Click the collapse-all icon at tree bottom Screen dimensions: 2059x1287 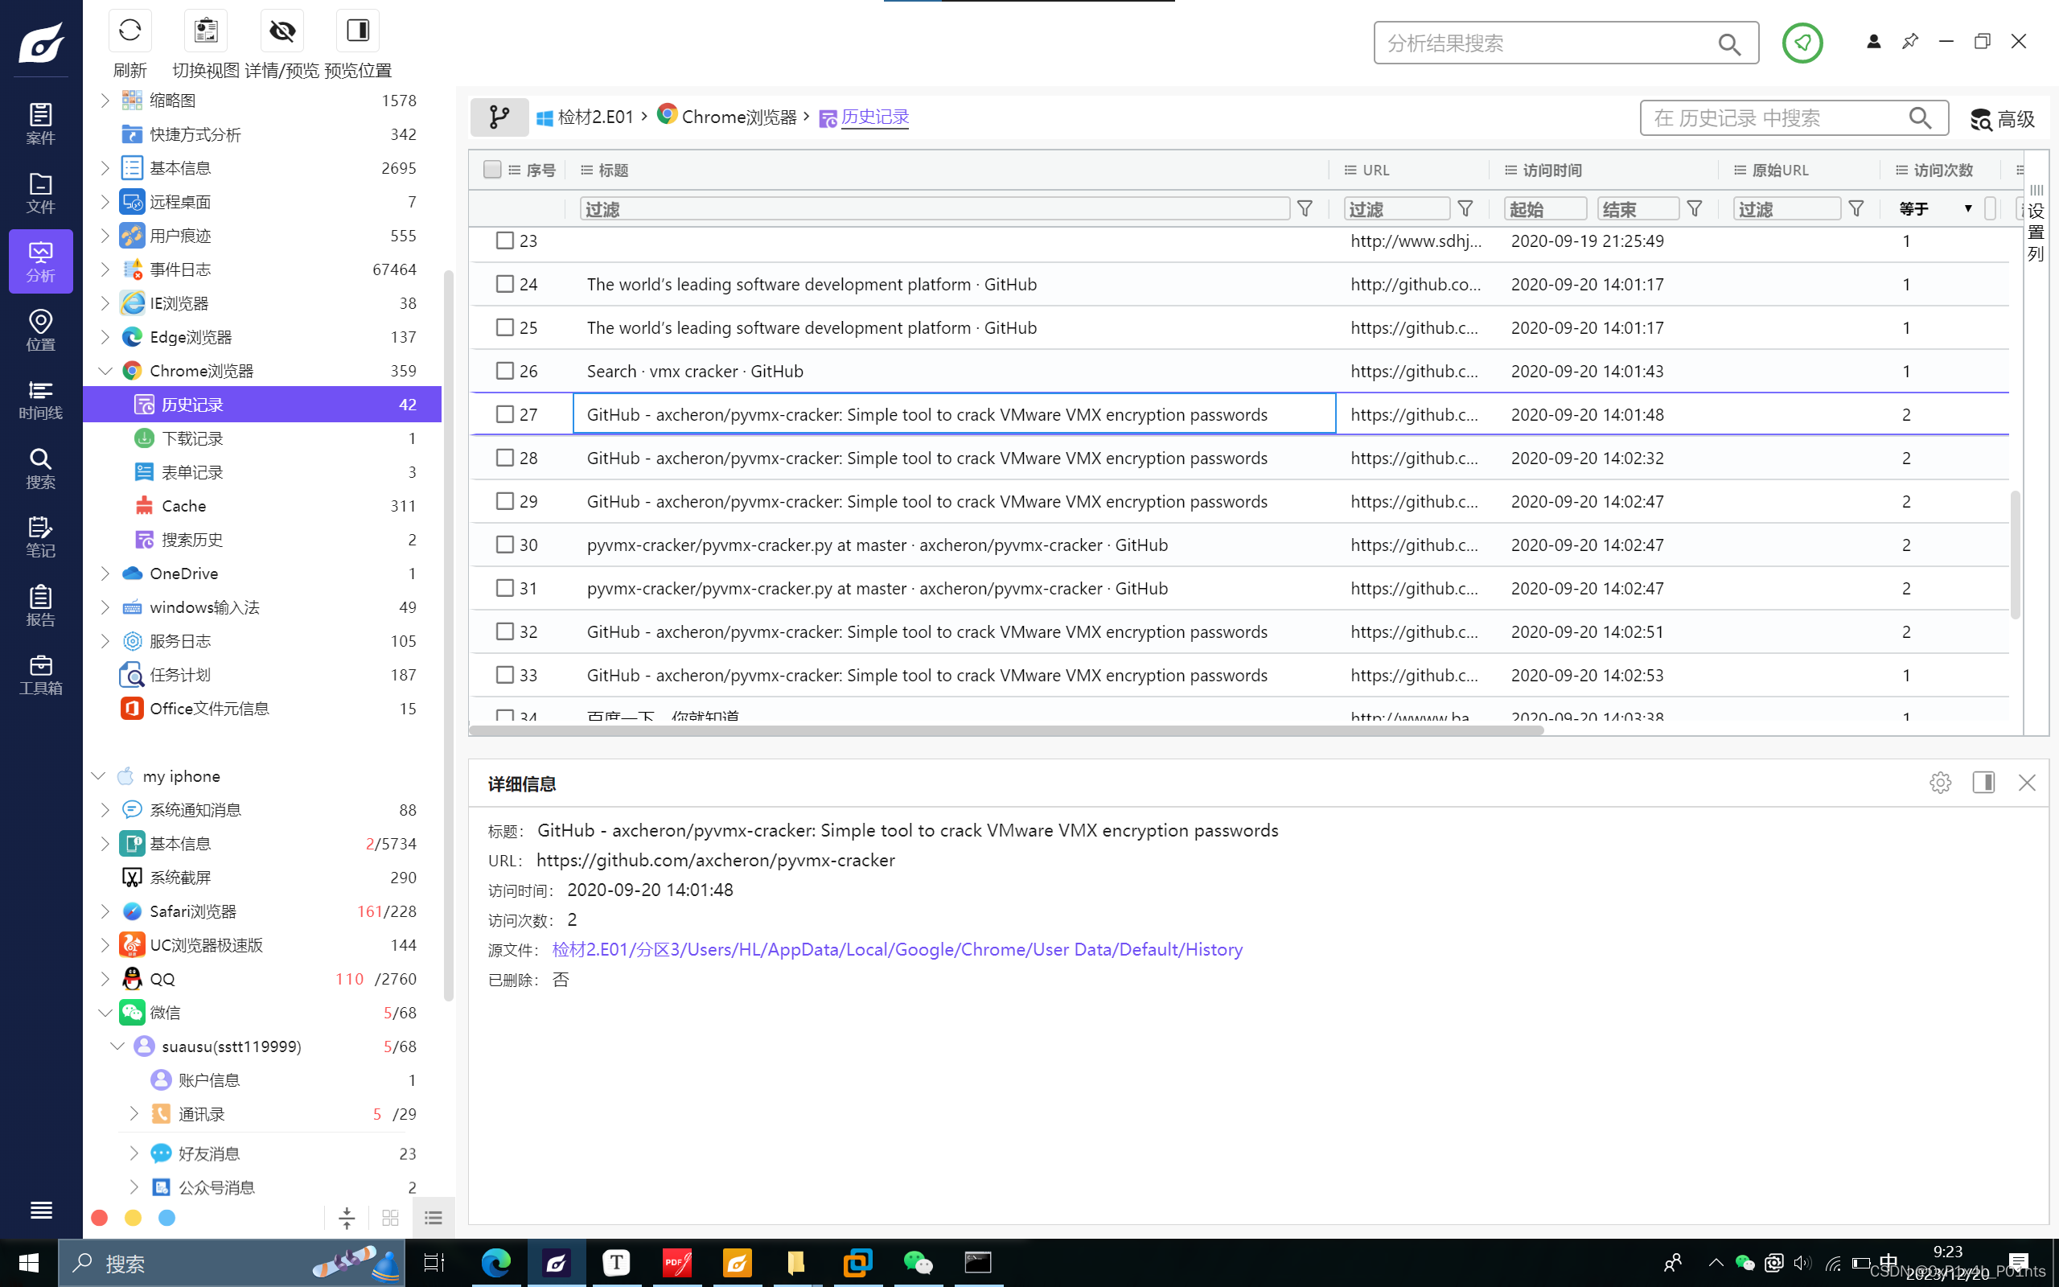pyautogui.click(x=347, y=1218)
